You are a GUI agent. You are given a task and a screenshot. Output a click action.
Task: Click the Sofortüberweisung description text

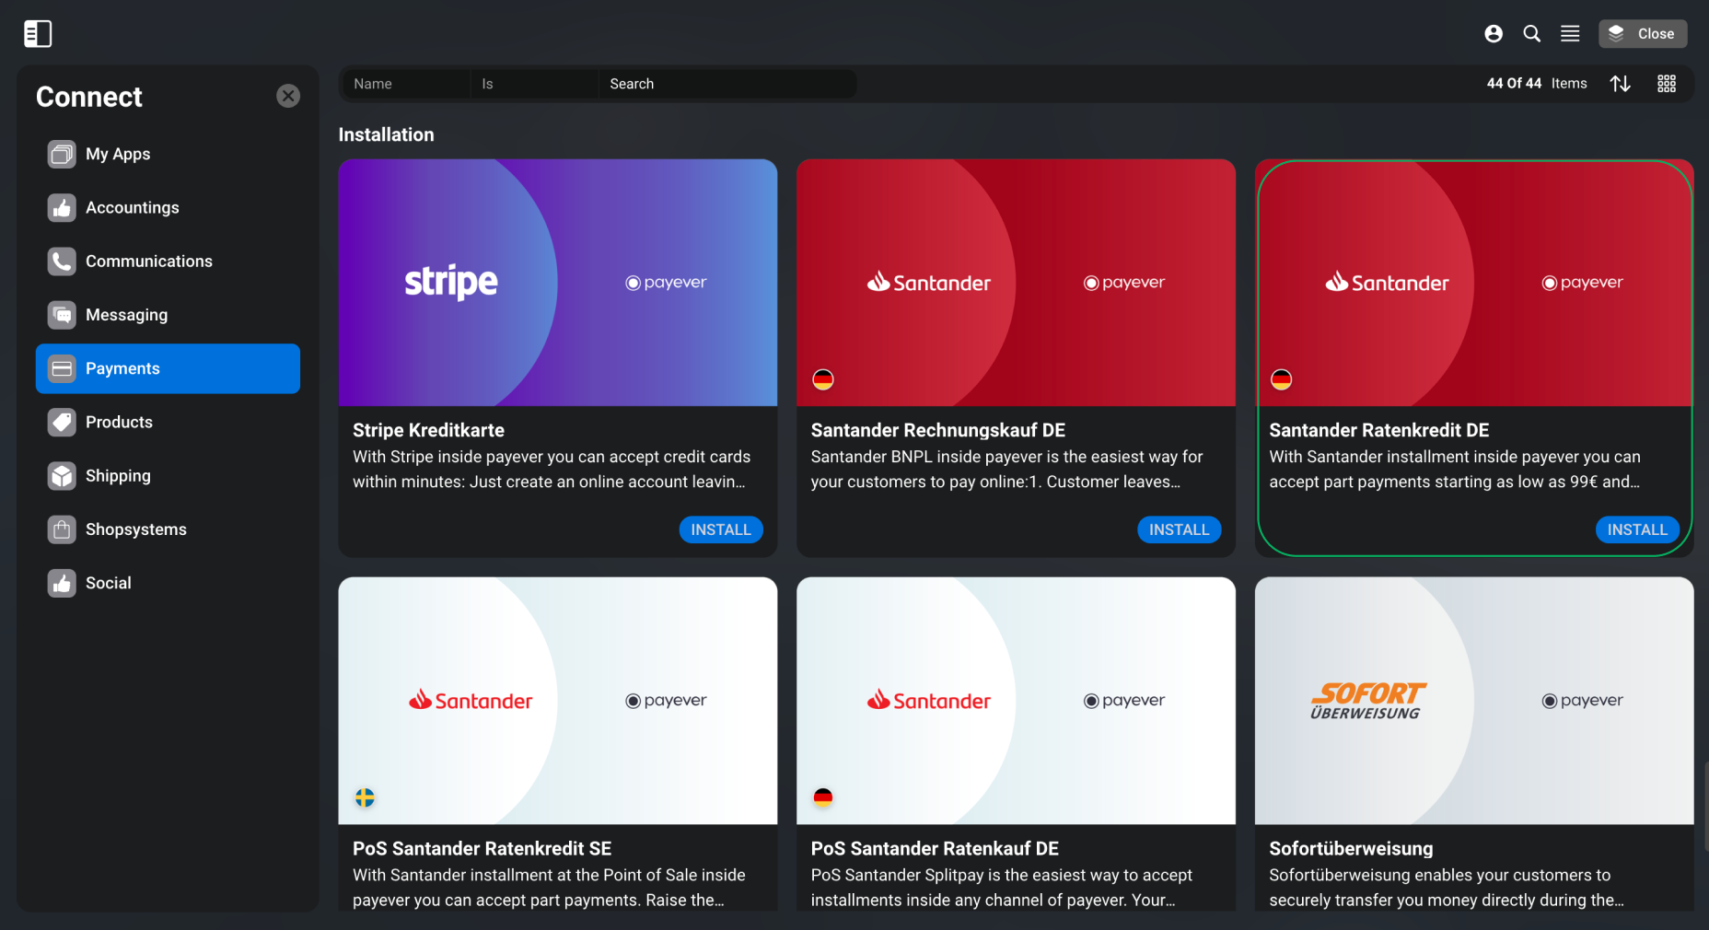click(x=1447, y=888)
